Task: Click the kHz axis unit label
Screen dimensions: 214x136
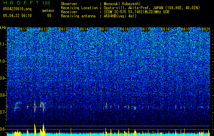Action: [3, 28]
